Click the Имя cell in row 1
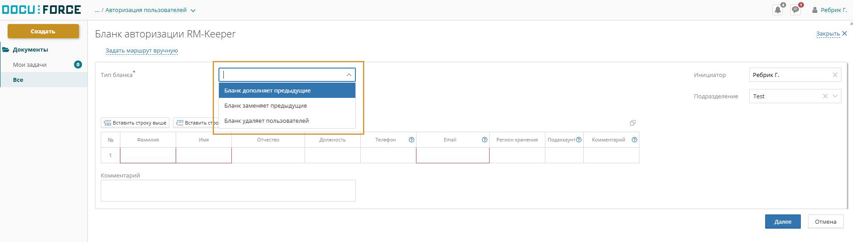The image size is (853, 242). click(x=204, y=155)
